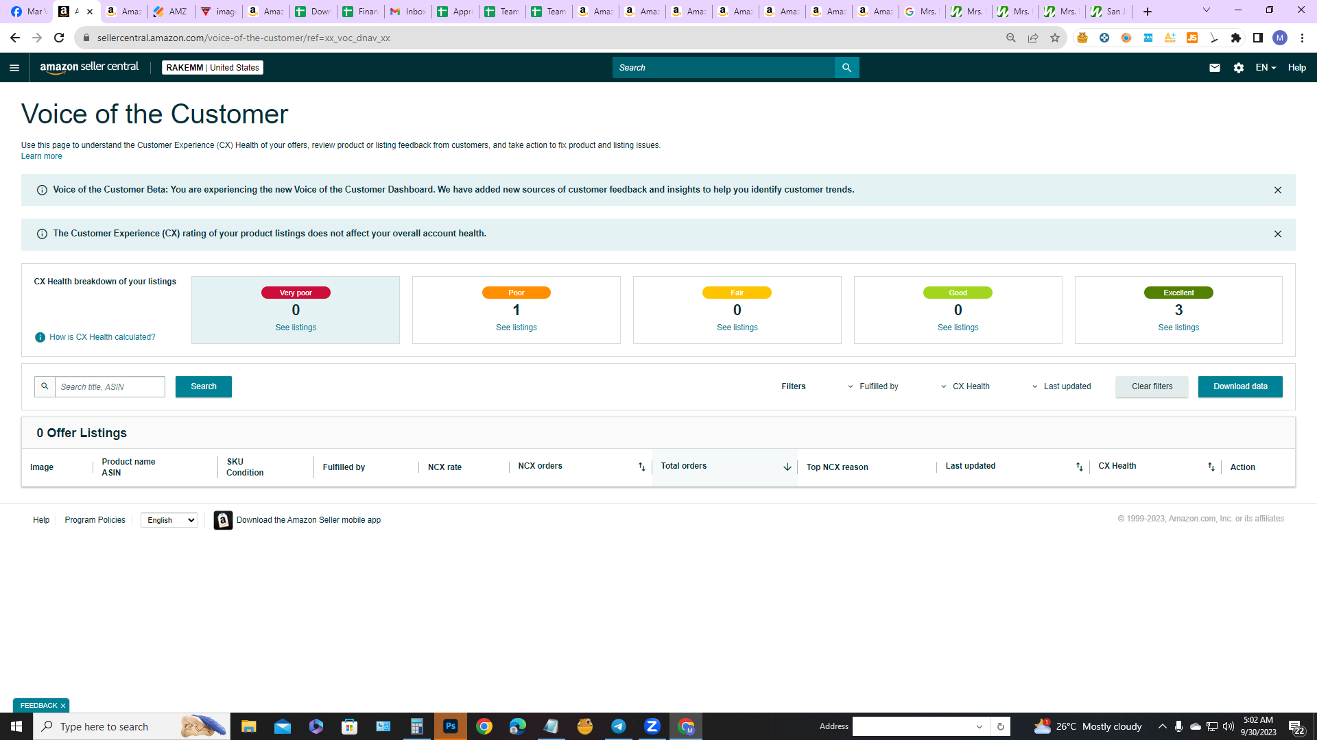Expand the taskbar Address dropdown arrow

980,727
